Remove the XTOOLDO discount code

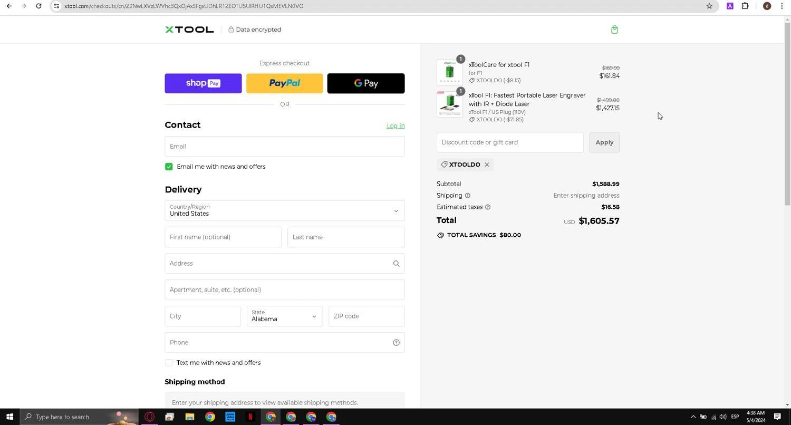(x=487, y=165)
